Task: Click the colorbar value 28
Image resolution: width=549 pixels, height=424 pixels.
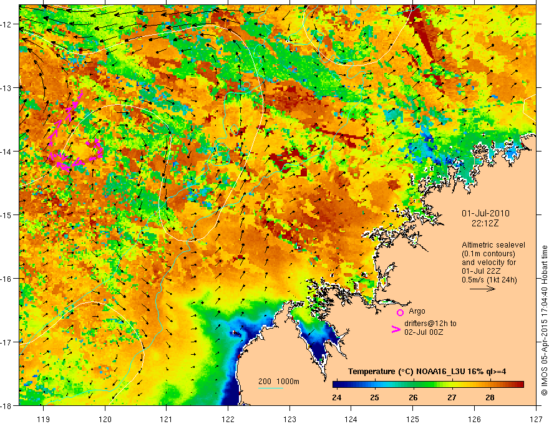Action: coord(490,397)
